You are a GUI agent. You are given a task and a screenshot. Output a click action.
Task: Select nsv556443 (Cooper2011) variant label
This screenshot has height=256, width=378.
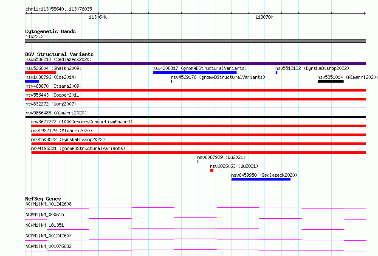54,95
